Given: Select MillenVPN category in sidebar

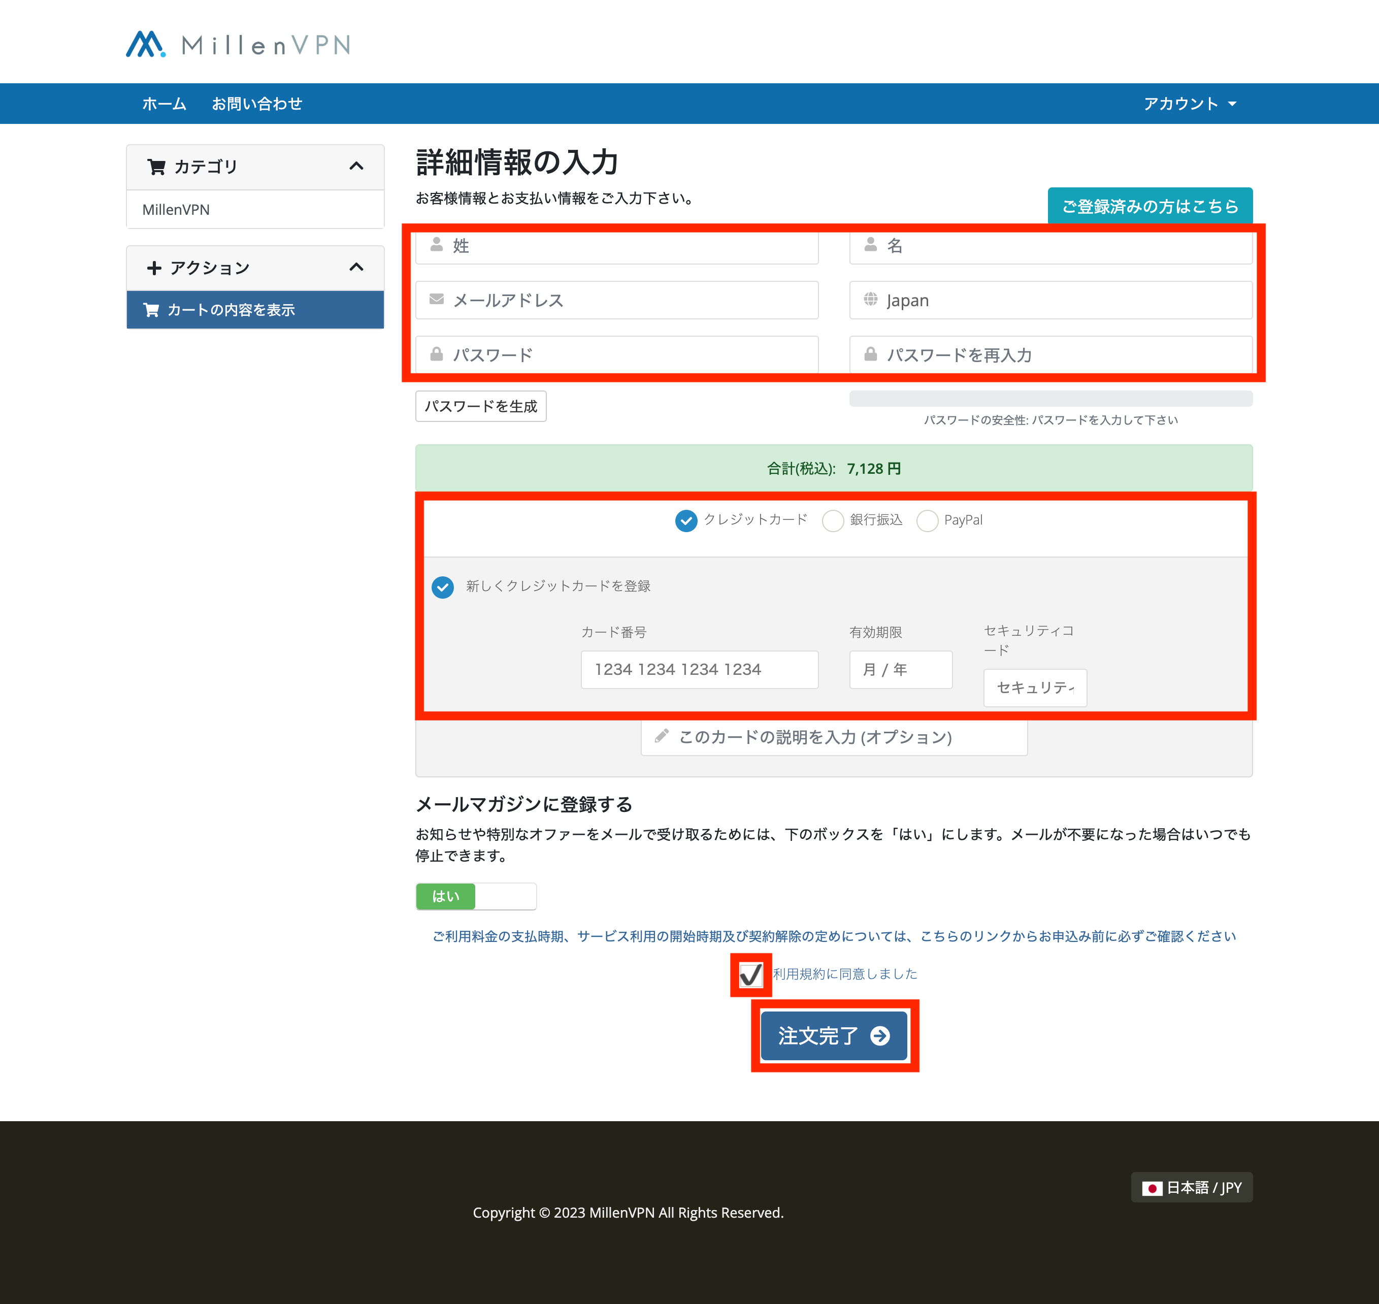Looking at the screenshot, I should (255, 209).
